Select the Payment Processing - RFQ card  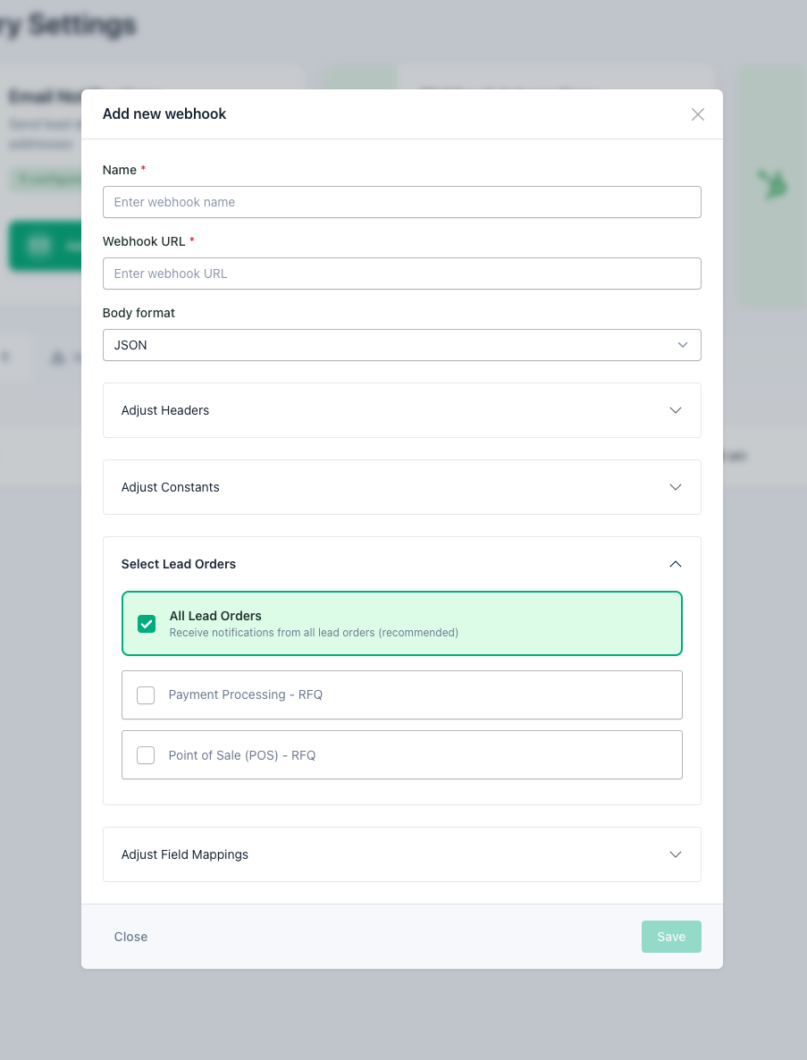tap(401, 694)
